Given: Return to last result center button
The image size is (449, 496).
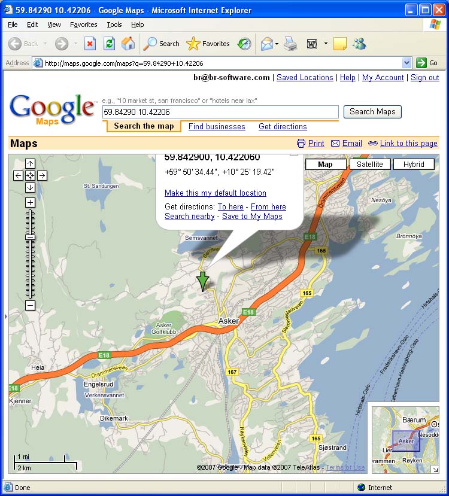Looking at the screenshot, I should (30, 175).
